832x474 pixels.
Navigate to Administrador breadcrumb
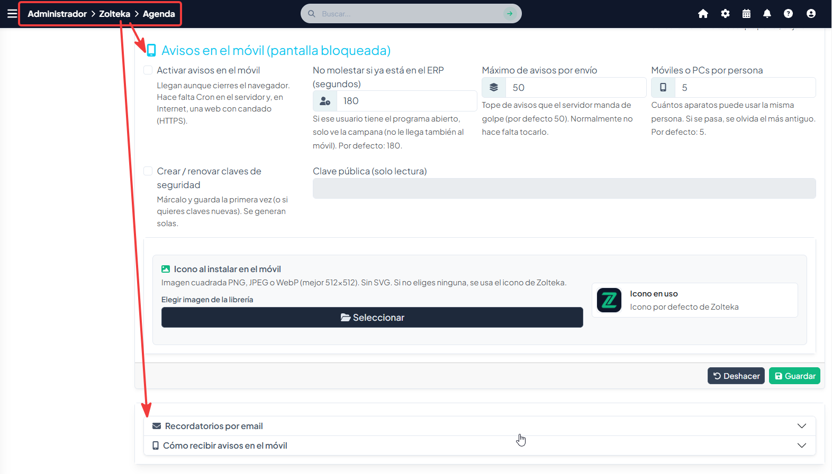click(57, 14)
